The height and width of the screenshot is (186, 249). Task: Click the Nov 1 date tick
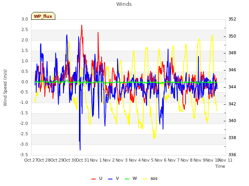point(96,160)
